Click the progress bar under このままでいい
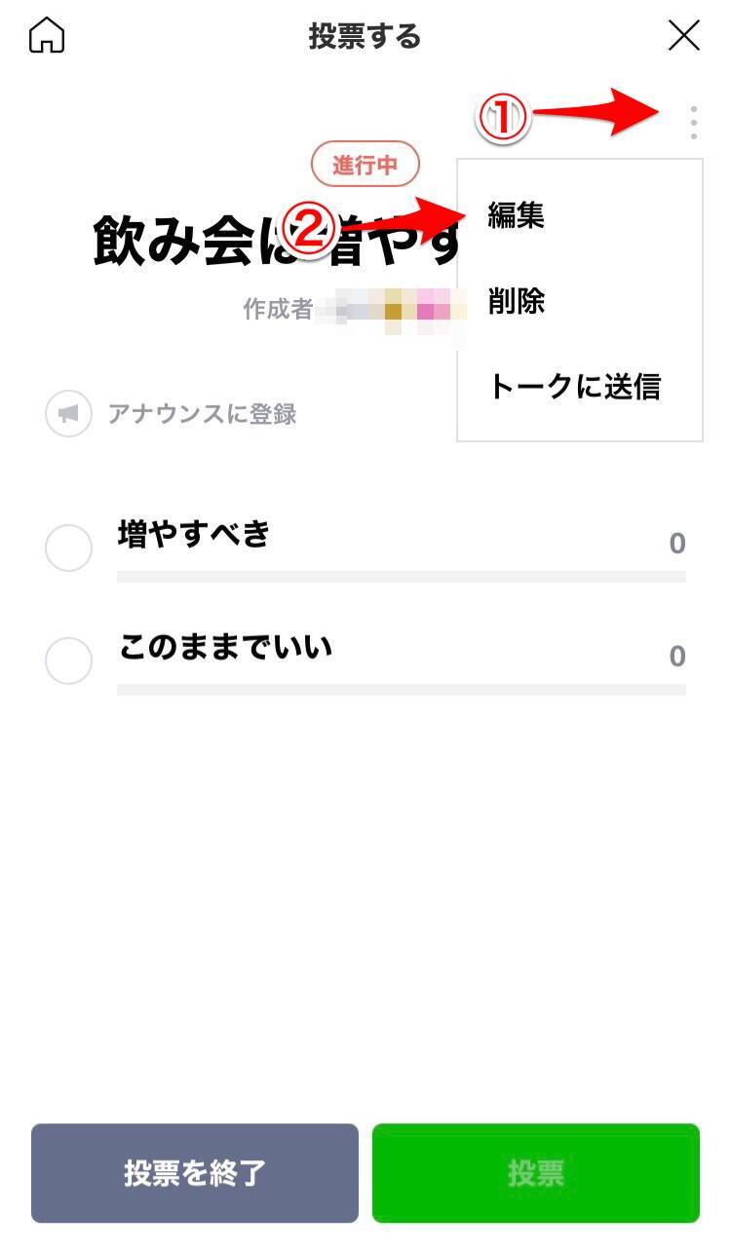731x1253 pixels. click(401, 690)
